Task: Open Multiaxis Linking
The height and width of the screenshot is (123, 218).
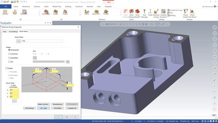Action: [x=156, y=14]
